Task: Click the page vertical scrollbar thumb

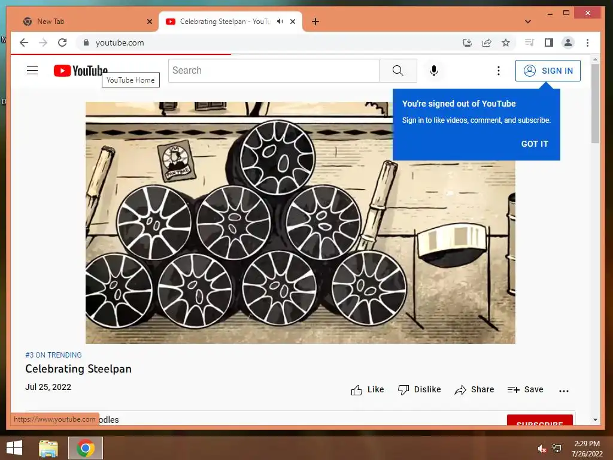Action: coord(595,104)
